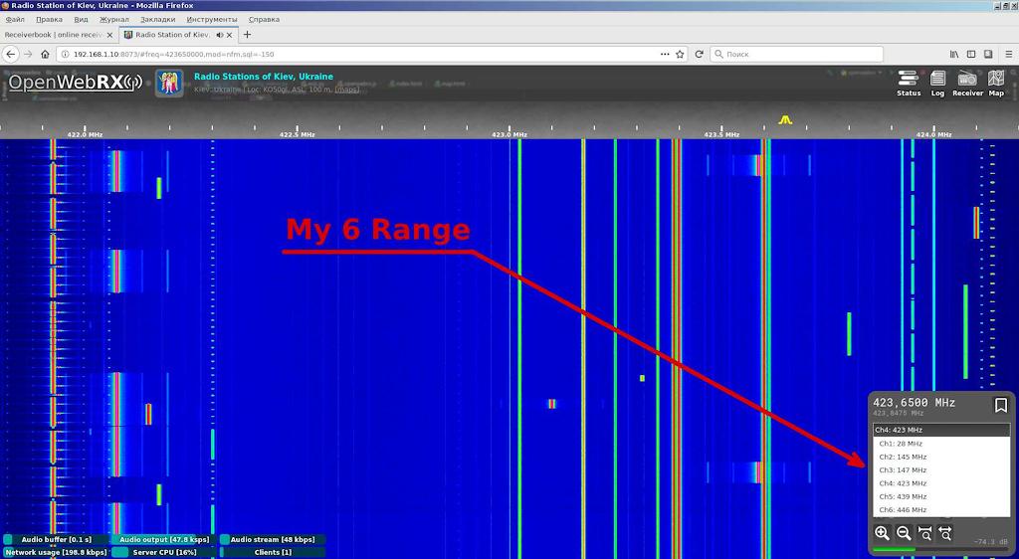This screenshot has height=559, width=1019.
Task: Go forward in Firefox
Action: pos(28,54)
